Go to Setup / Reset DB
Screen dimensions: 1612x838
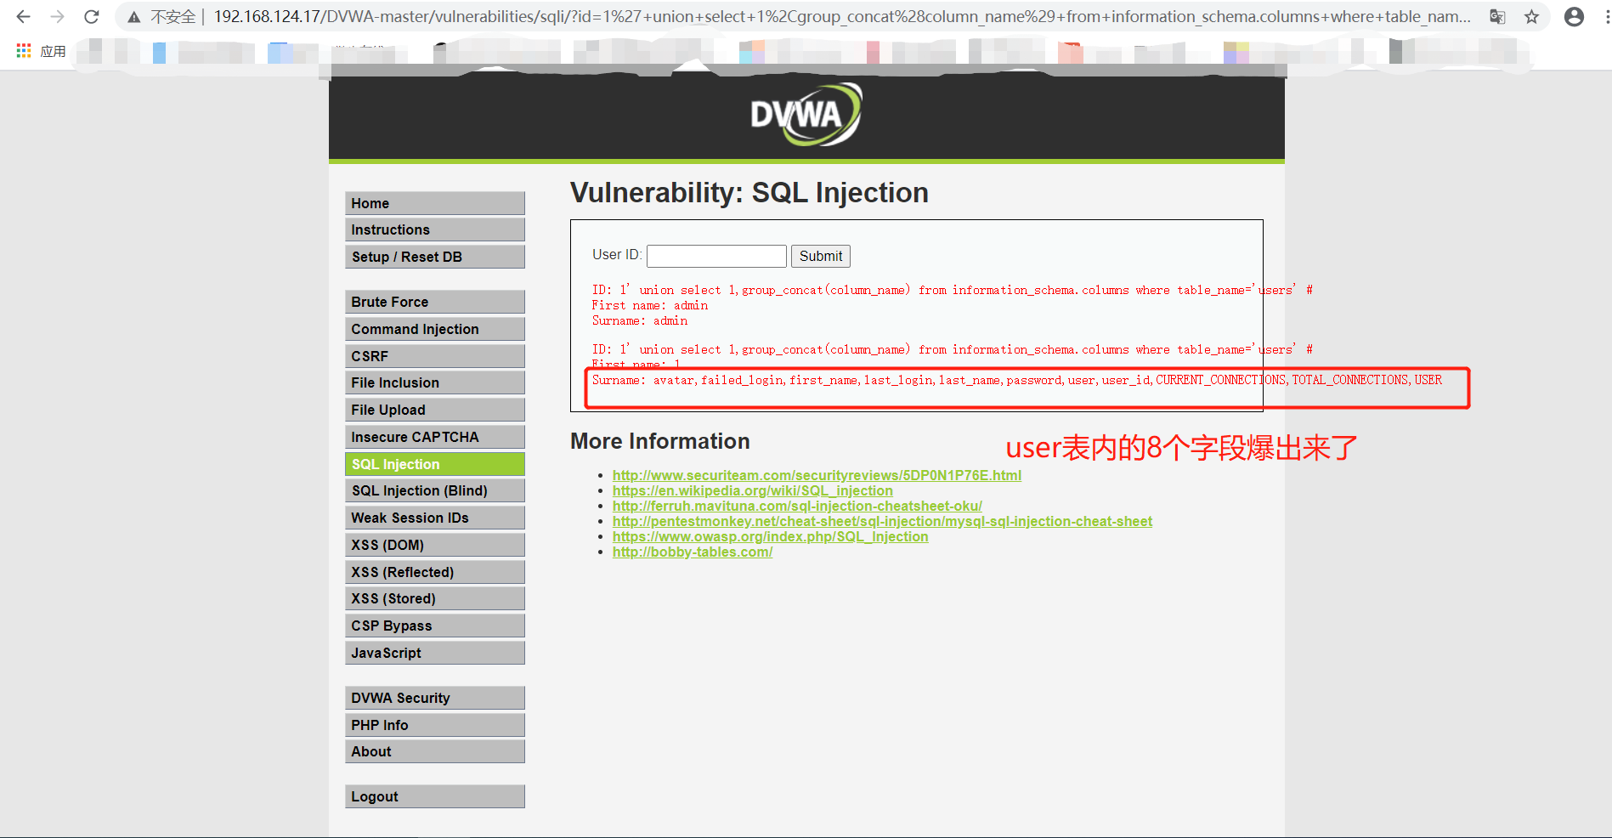click(435, 257)
